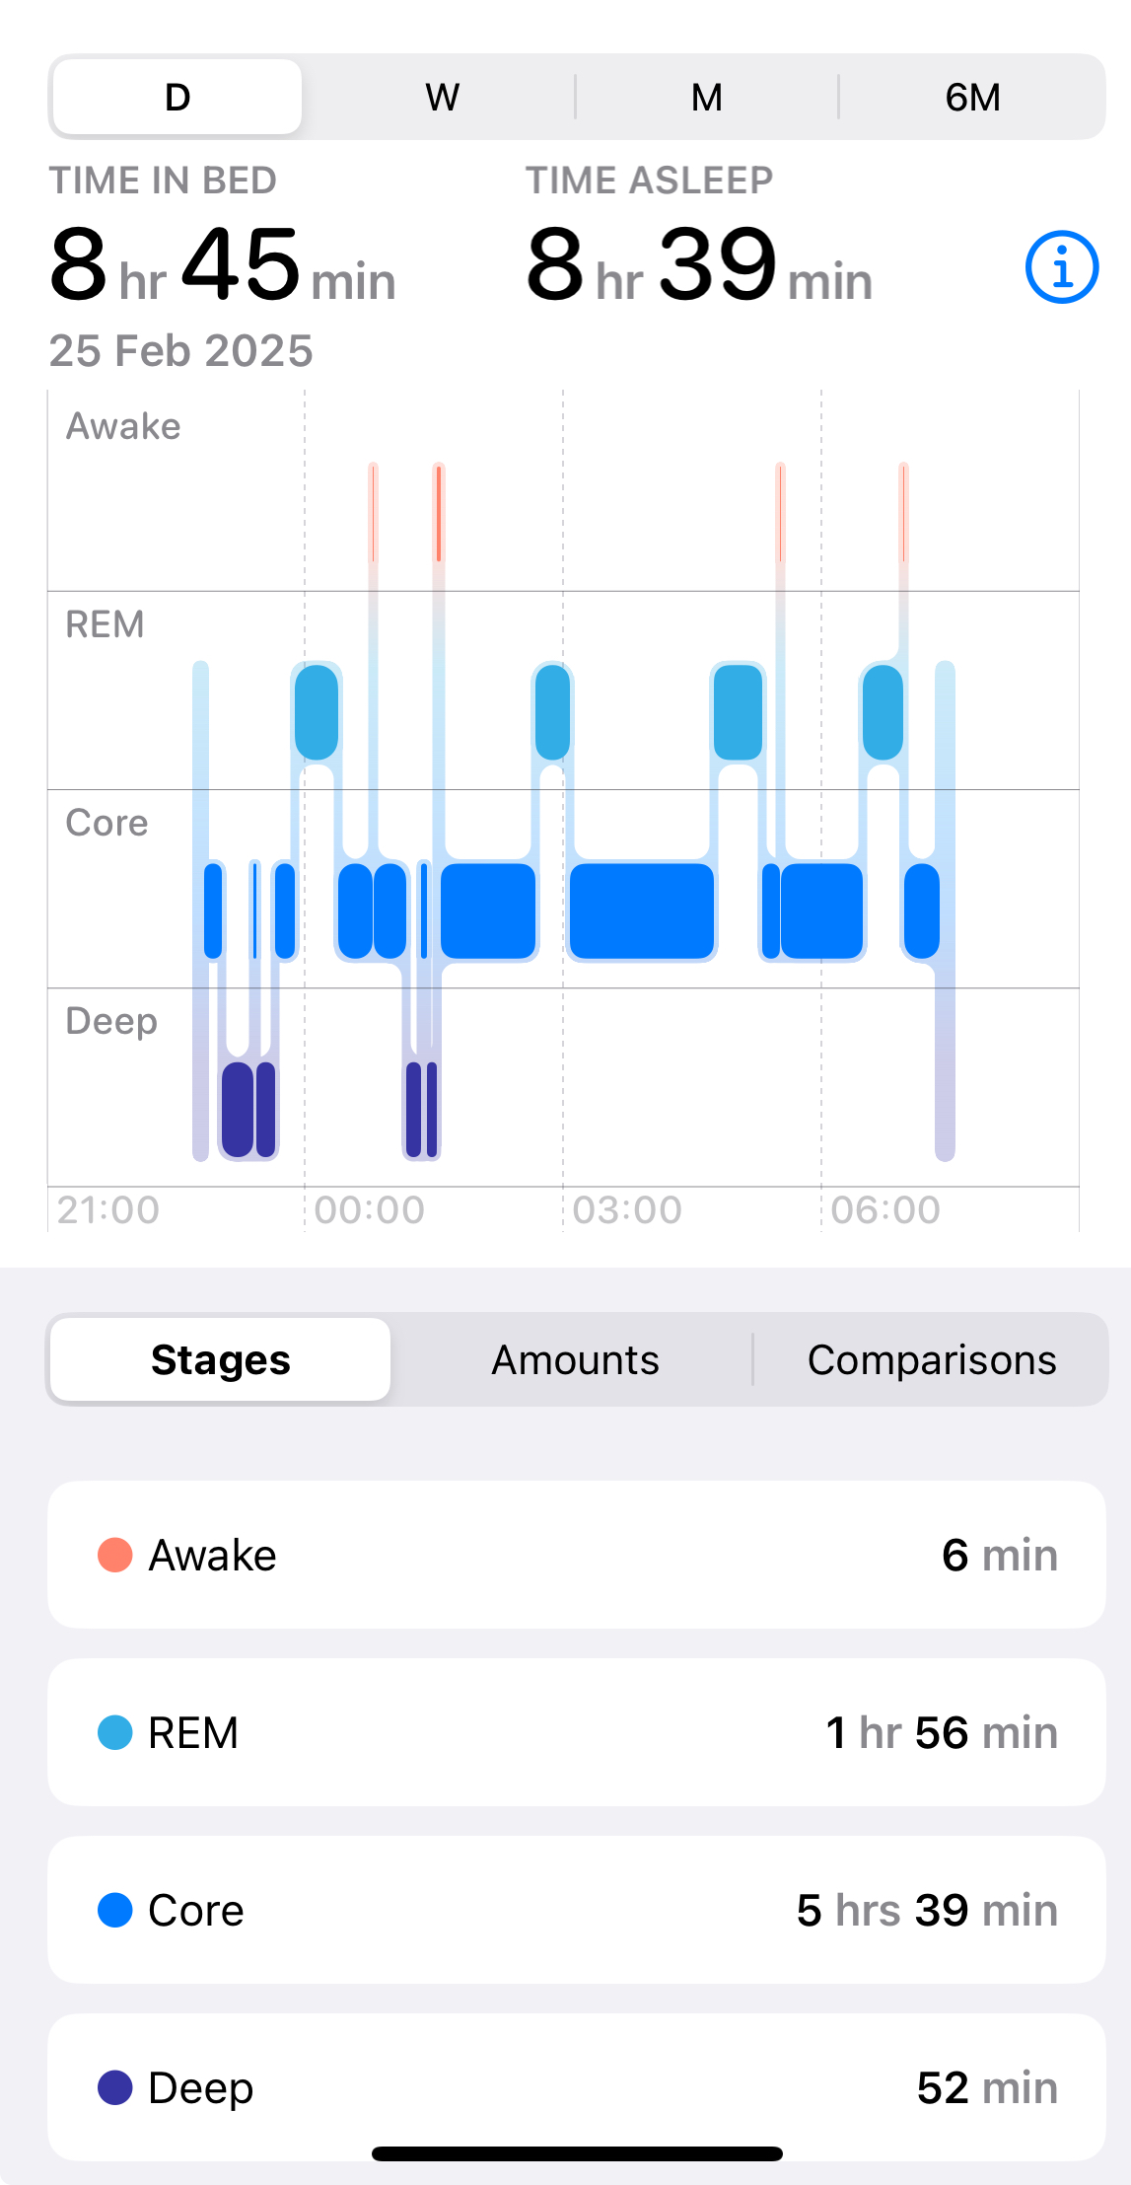
Task: Select the Stages segment
Action: [x=221, y=1359]
